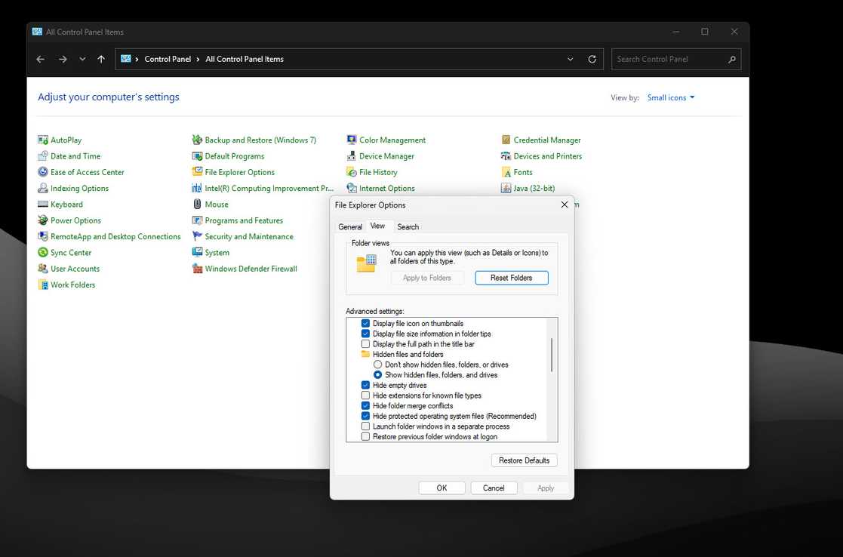Open Device Manager icon
Screen dimensions: 843x557
coord(352,156)
